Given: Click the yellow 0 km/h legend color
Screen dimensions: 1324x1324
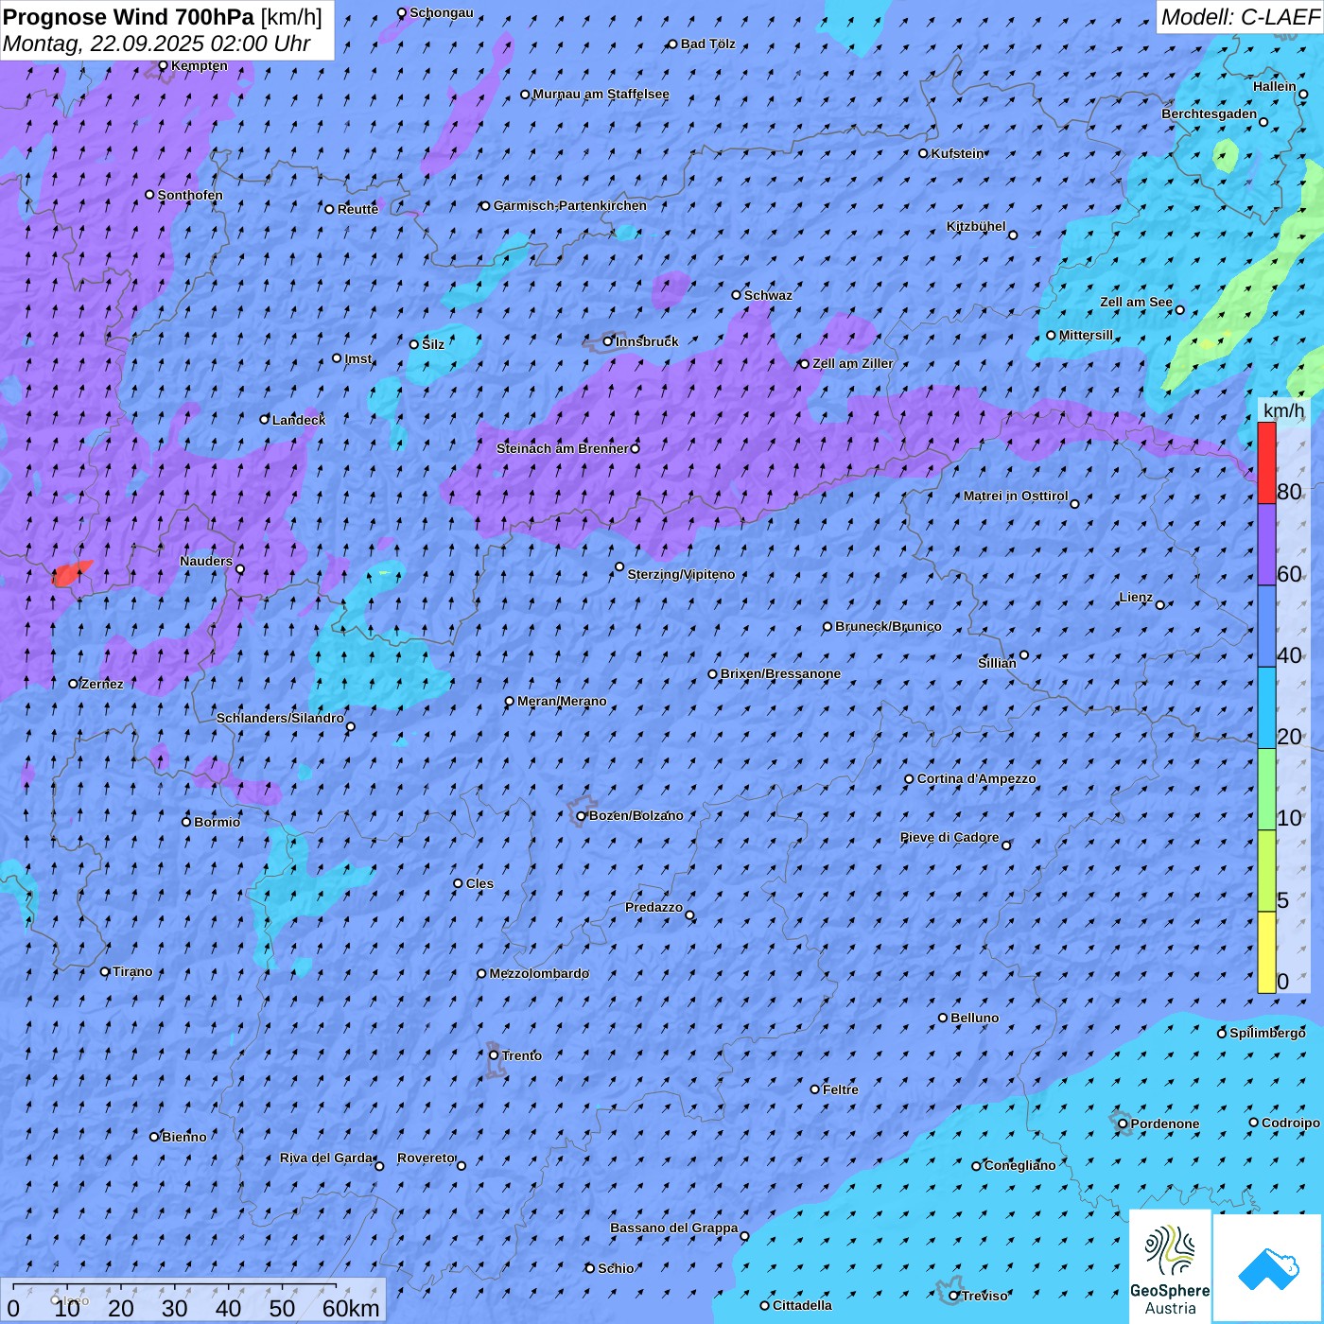Looking at the screenshot, I should click(x=1266, y=952).
